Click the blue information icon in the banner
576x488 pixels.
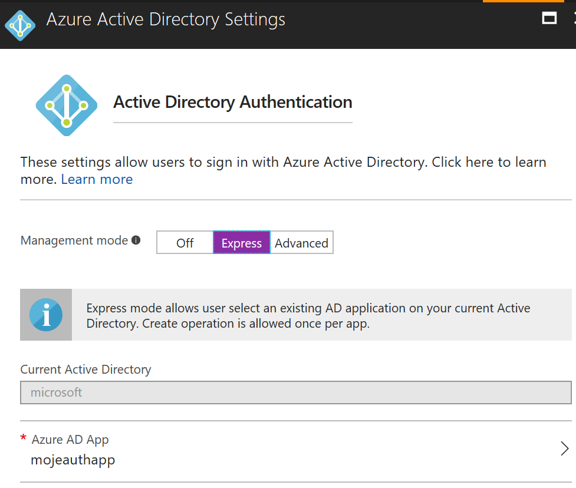[x=46, y=315]
